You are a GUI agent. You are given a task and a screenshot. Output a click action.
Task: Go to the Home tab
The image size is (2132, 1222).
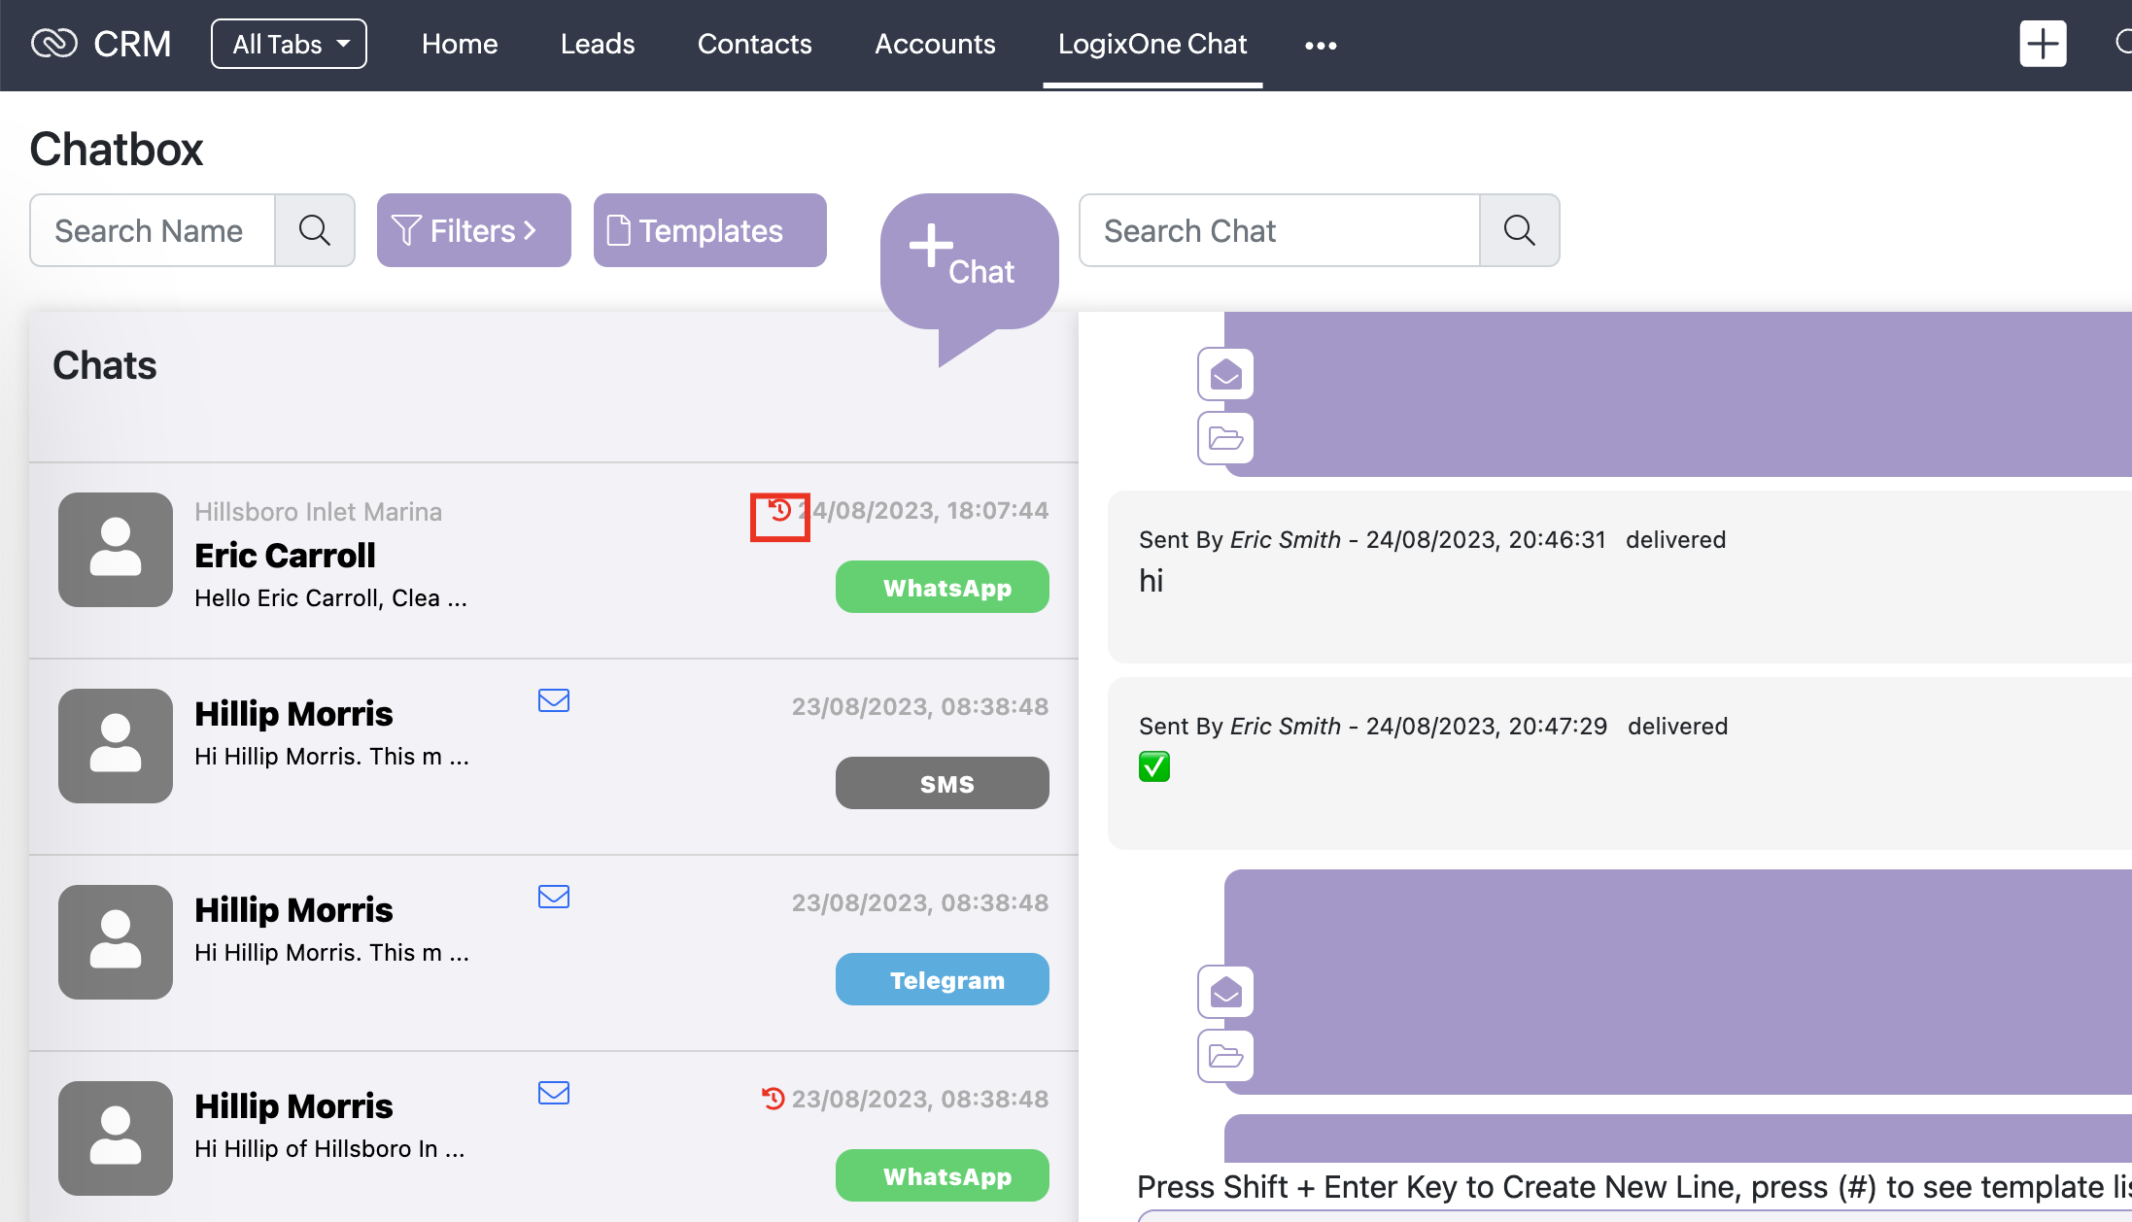460,44
